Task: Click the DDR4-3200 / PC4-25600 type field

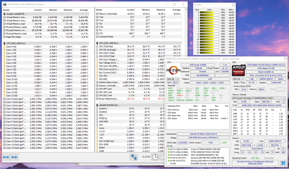Action: (x=262, y=105)
